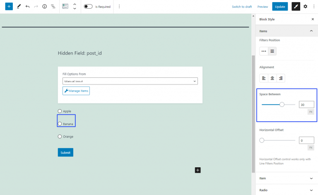Click Switch to draft
318x195 pixels.
pos(242,7)
